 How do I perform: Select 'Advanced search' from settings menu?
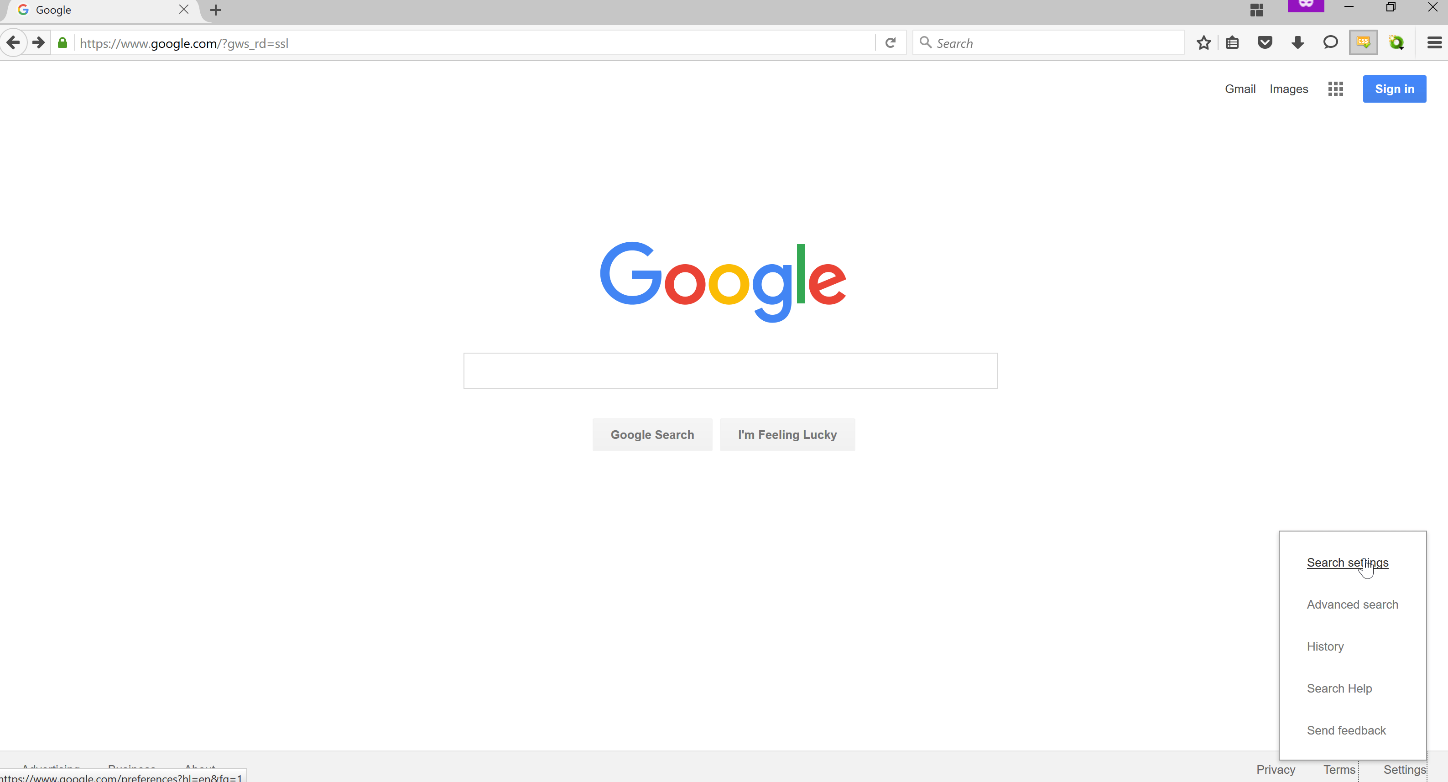pos(1353,604)
